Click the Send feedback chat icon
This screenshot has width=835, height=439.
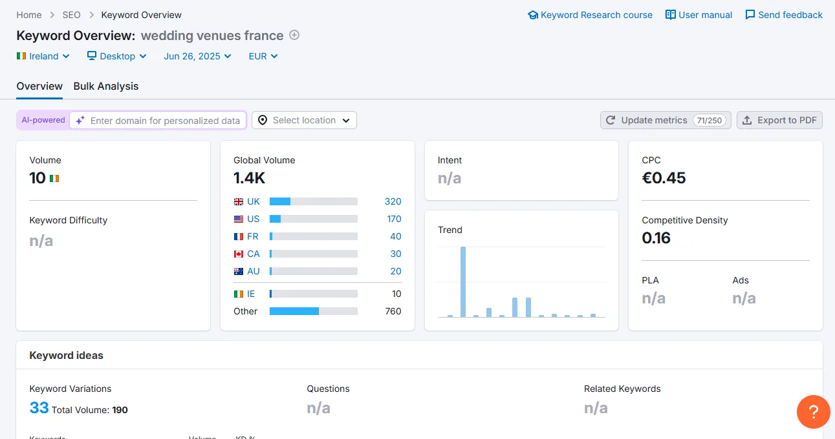click(x=750, y=15)
